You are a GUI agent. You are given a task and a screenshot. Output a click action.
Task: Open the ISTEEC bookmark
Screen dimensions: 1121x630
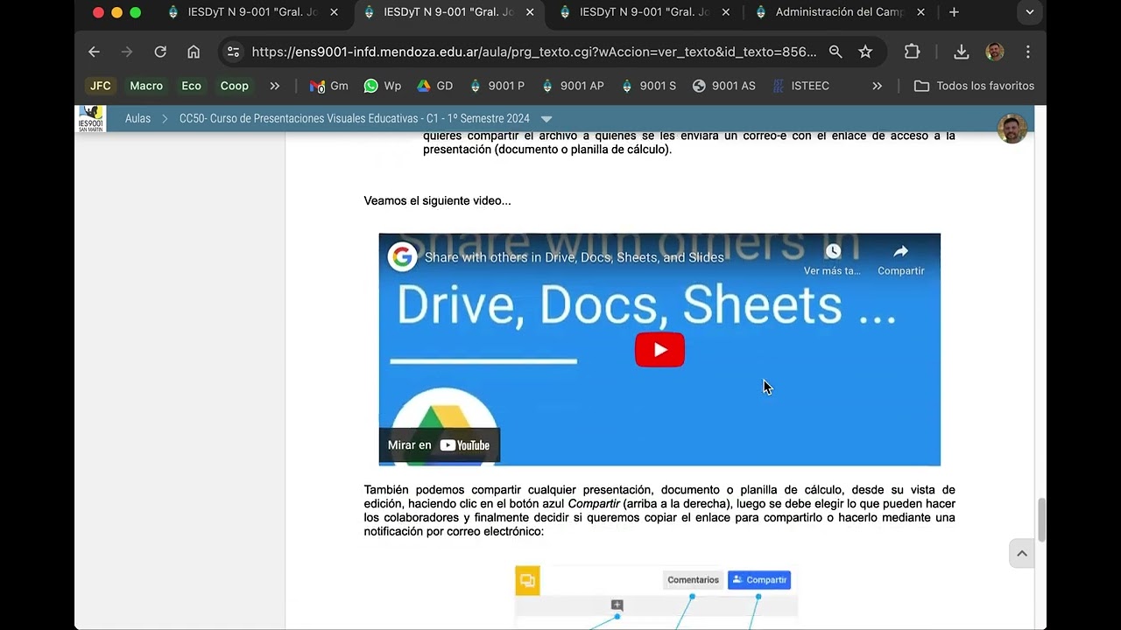tap(800, 86)
